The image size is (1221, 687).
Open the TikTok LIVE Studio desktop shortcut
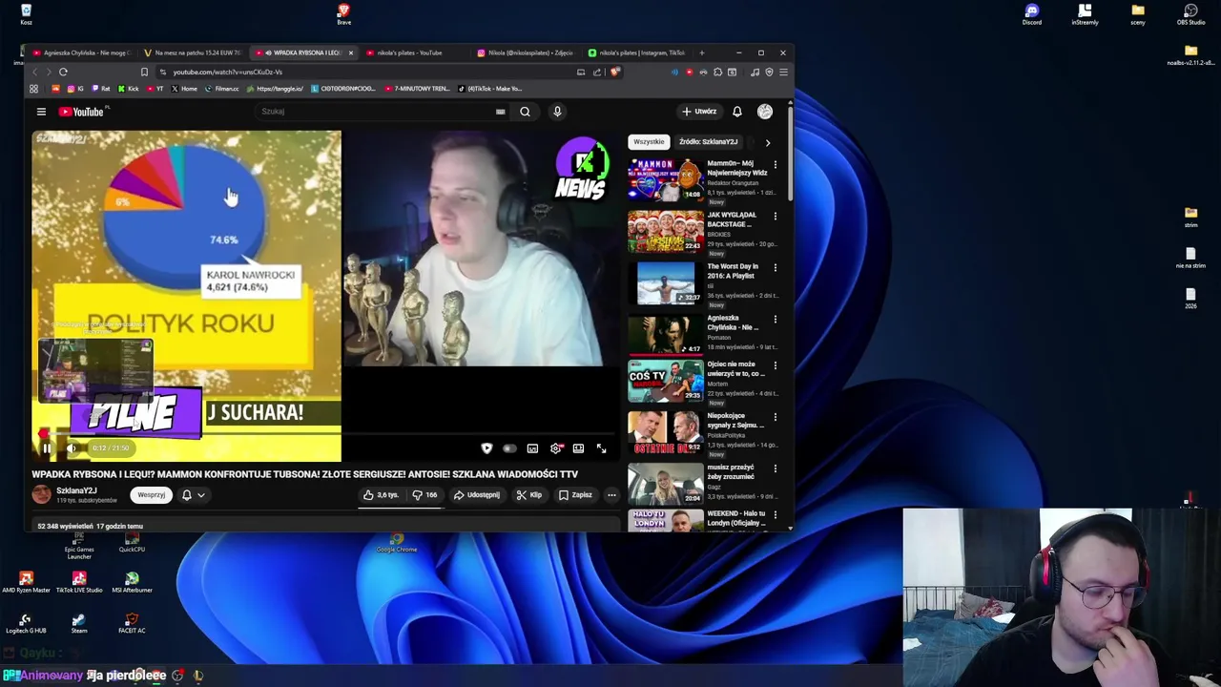click(79, 582)
